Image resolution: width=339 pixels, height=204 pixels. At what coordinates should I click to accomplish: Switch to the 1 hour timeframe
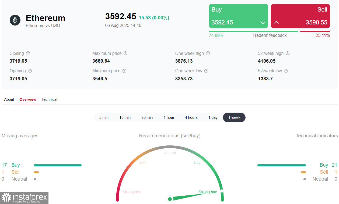(x=169, y=117)
